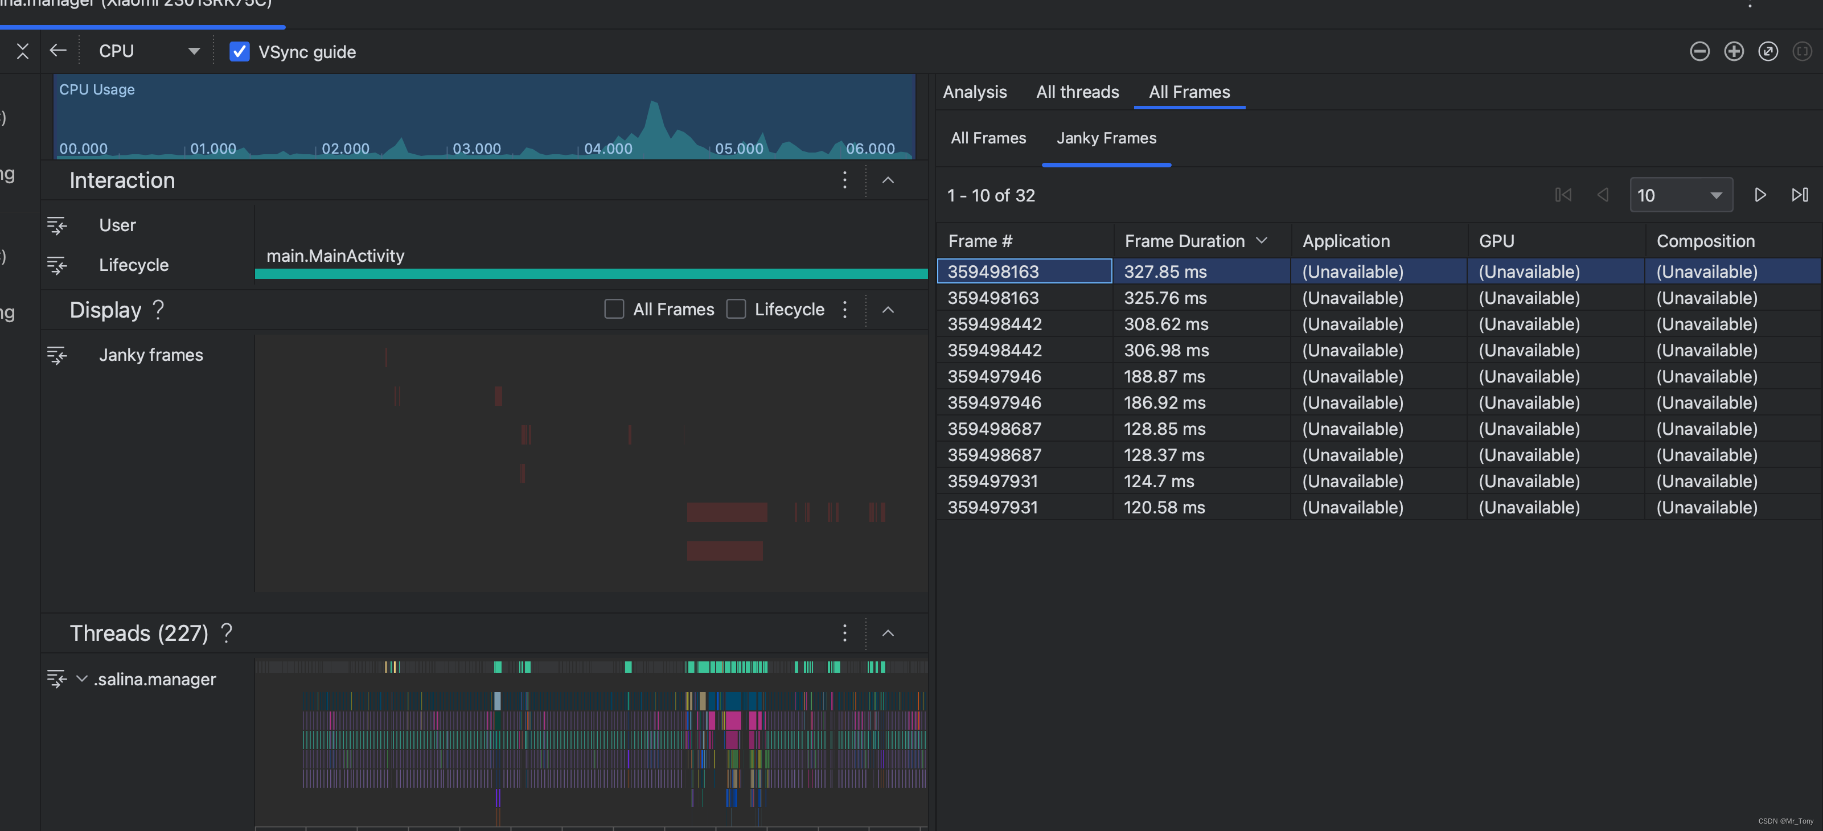Go to next page of frames
1823x831 pixels.
pyautogui.click(x=1760, y=195)
